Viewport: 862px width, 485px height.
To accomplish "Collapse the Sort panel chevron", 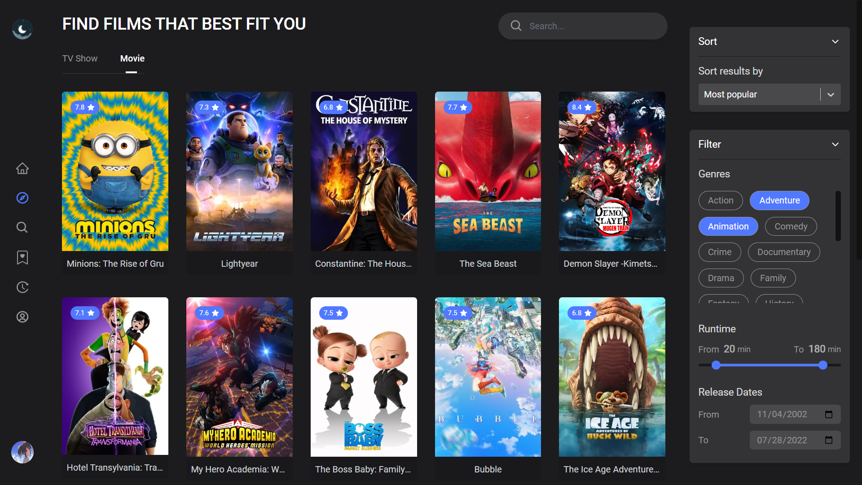I will pos(835,42).
